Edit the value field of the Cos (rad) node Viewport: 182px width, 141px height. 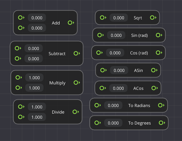115,53
